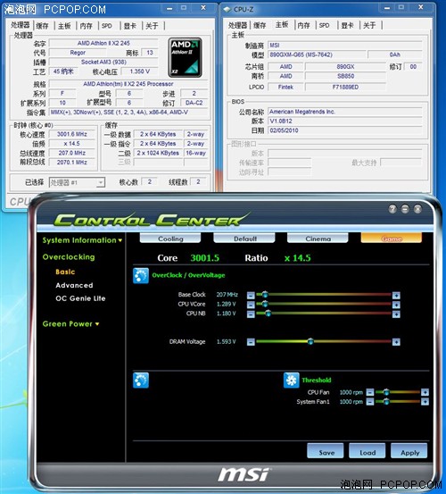The height and width of the screenshot is (494, 446).
Task: Click the Threshold fan snowflake icon
Action: pyautogui.click(x=292, y=381)
